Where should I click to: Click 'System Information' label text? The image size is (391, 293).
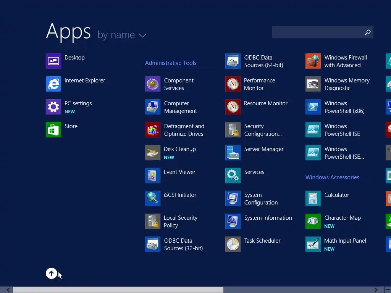click(268, 218)
